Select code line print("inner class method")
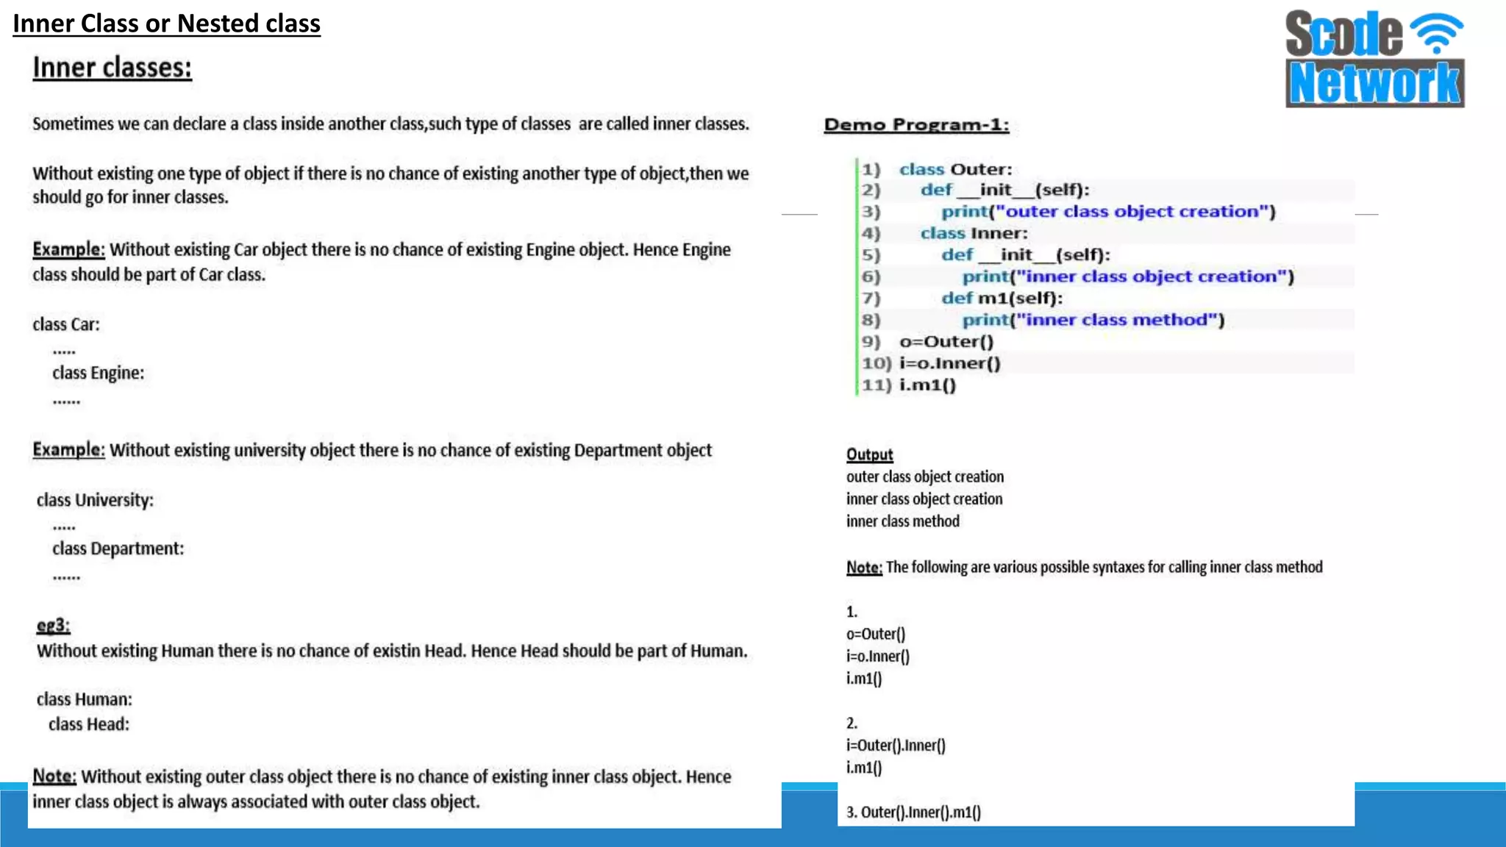This screenshot has height=847, width=1506. pos(1093,320)
